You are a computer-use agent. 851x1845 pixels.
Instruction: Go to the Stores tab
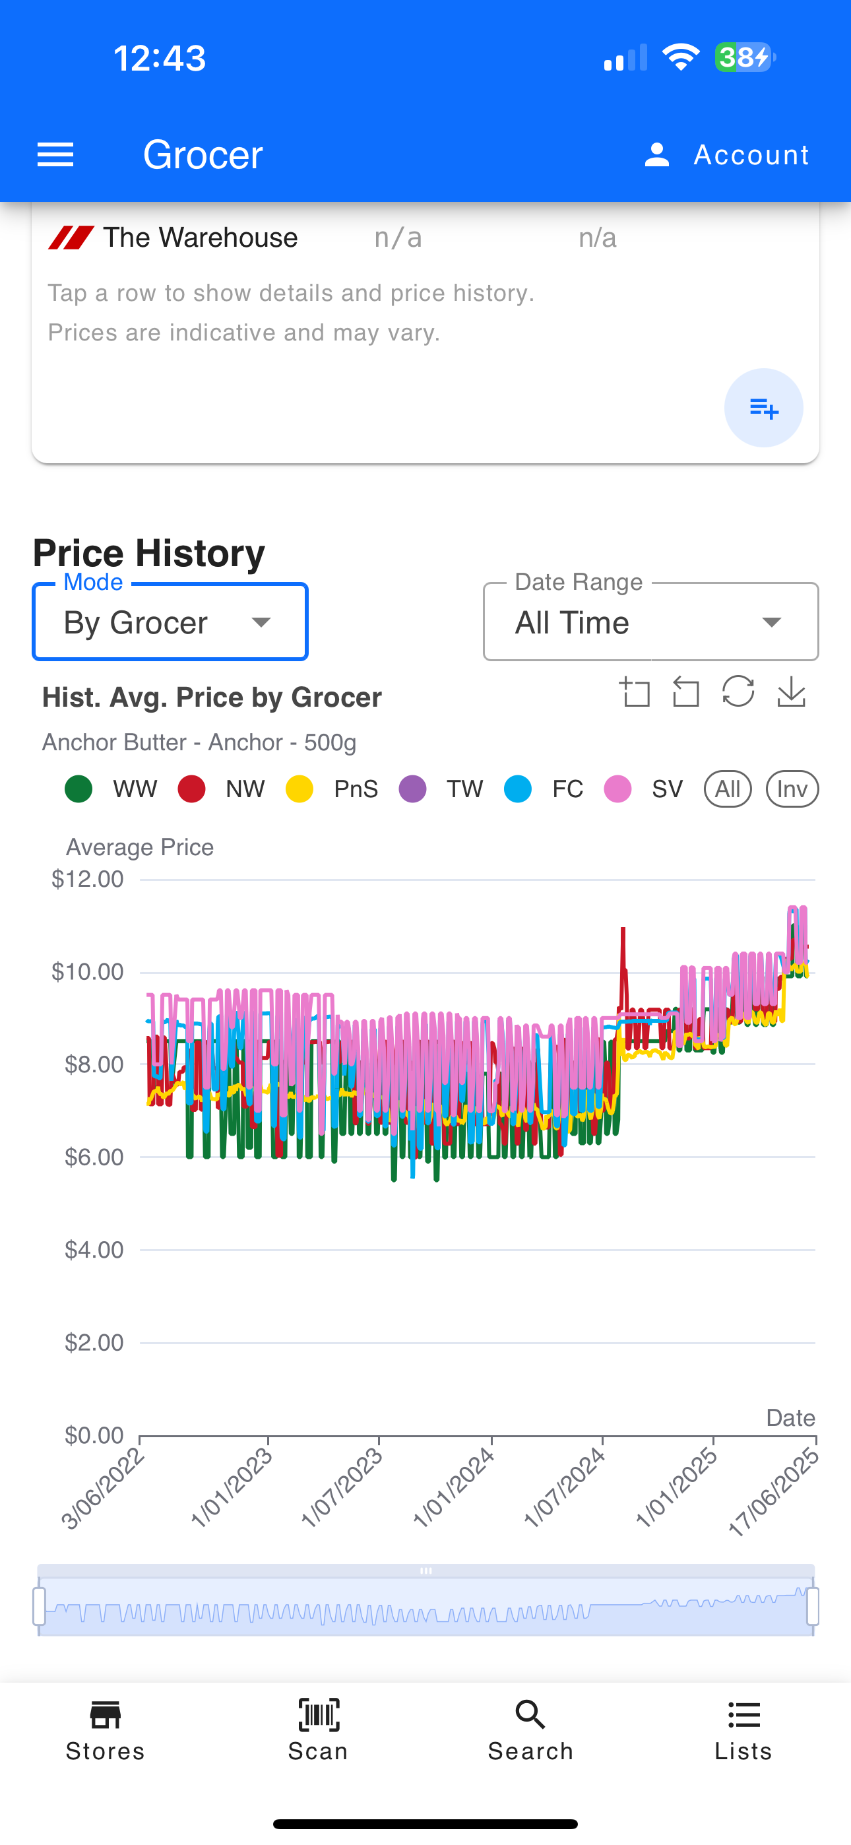click(106, 1729)
